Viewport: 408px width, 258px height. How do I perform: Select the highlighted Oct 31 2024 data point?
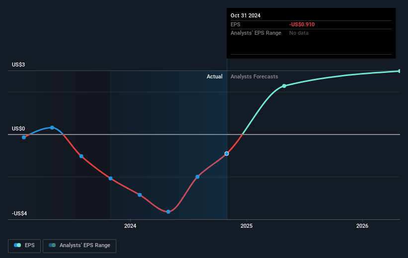click(227, 153)
